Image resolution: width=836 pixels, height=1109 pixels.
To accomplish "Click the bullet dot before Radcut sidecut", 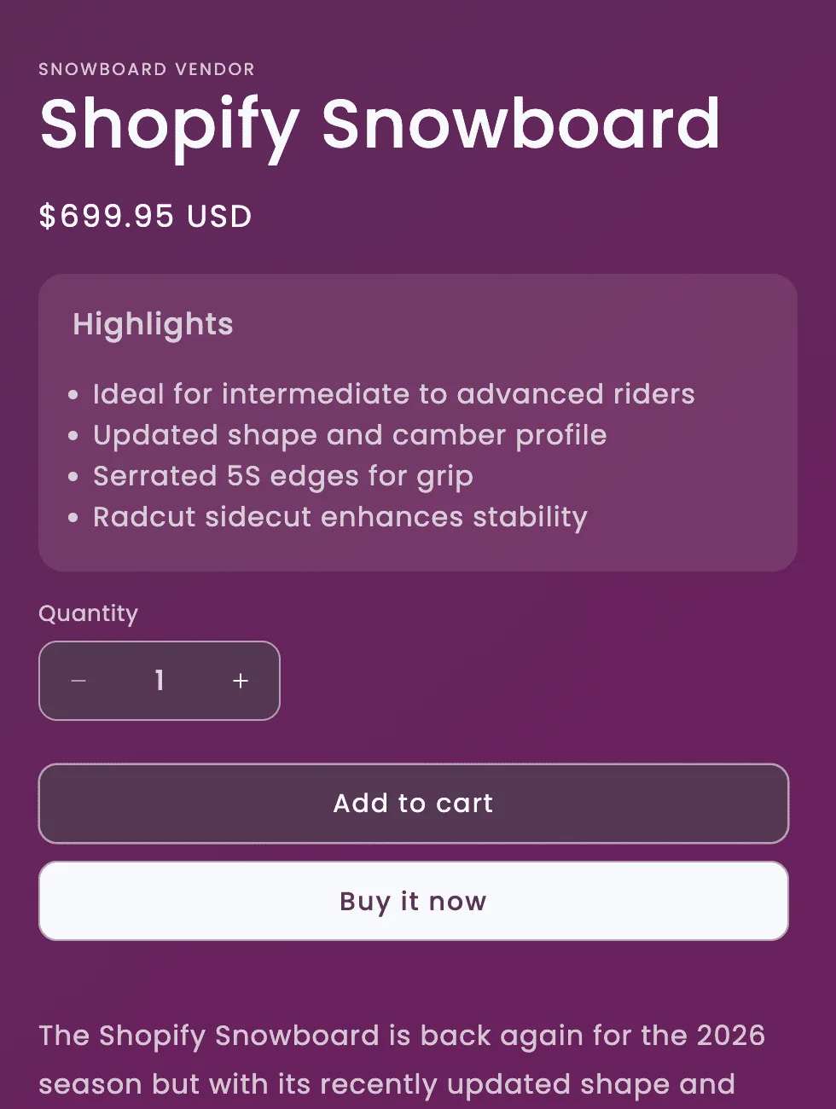I will (x=73, y=518).
